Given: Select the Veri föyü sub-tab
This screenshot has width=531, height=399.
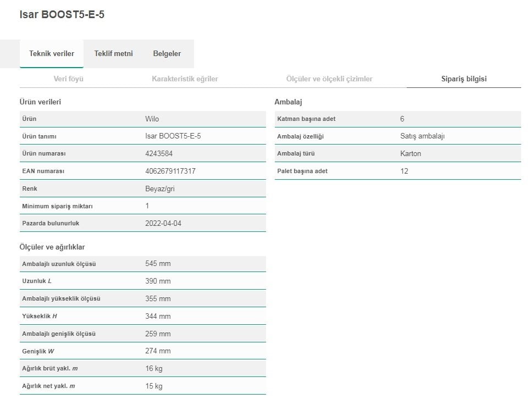Looking at the screenshot, I should tap(68, 79).
